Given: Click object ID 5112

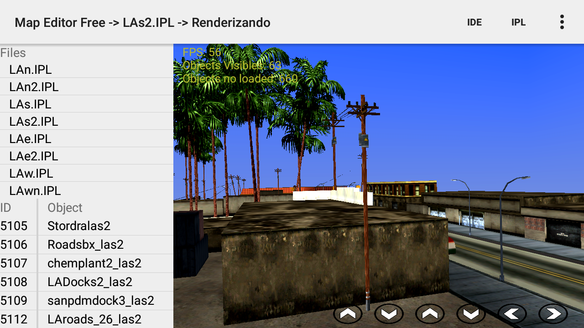Looking at the screenshot, I should (x=14, y=319).
